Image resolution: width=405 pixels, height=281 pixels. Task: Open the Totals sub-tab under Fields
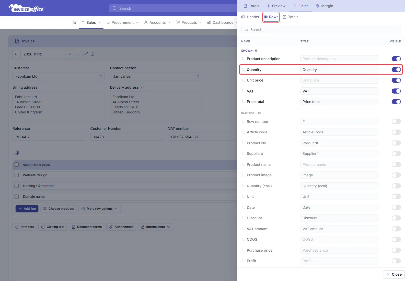point(291,17)
